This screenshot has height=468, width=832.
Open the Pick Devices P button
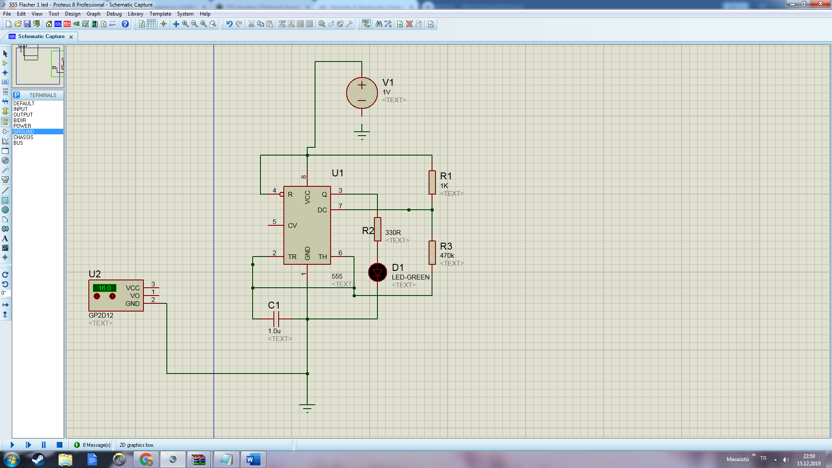(x=16, y=95)
